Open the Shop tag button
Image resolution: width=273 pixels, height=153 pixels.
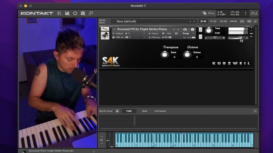click(x=209, y=13)
